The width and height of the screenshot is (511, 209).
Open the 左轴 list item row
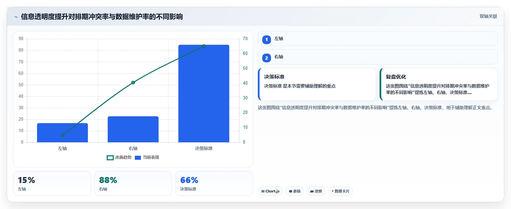378,38
